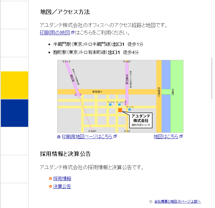Click the 新宿通り label on the map
The image size is (215, 208).
(x=97, y=92)
